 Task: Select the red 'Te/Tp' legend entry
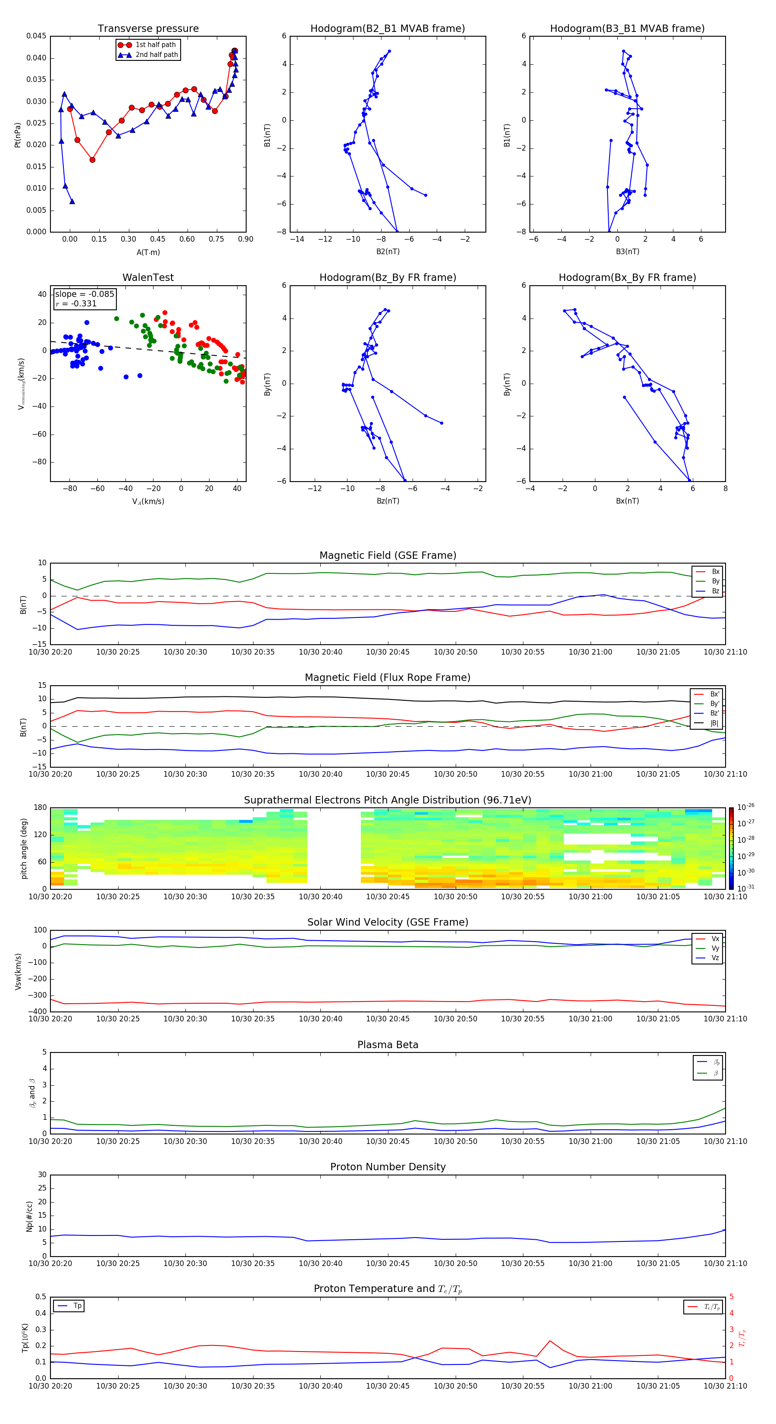[703, 1307]
